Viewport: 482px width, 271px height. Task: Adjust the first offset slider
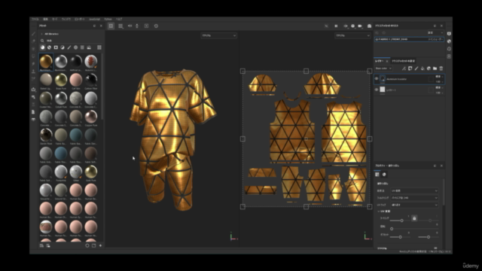coord(400,237)
